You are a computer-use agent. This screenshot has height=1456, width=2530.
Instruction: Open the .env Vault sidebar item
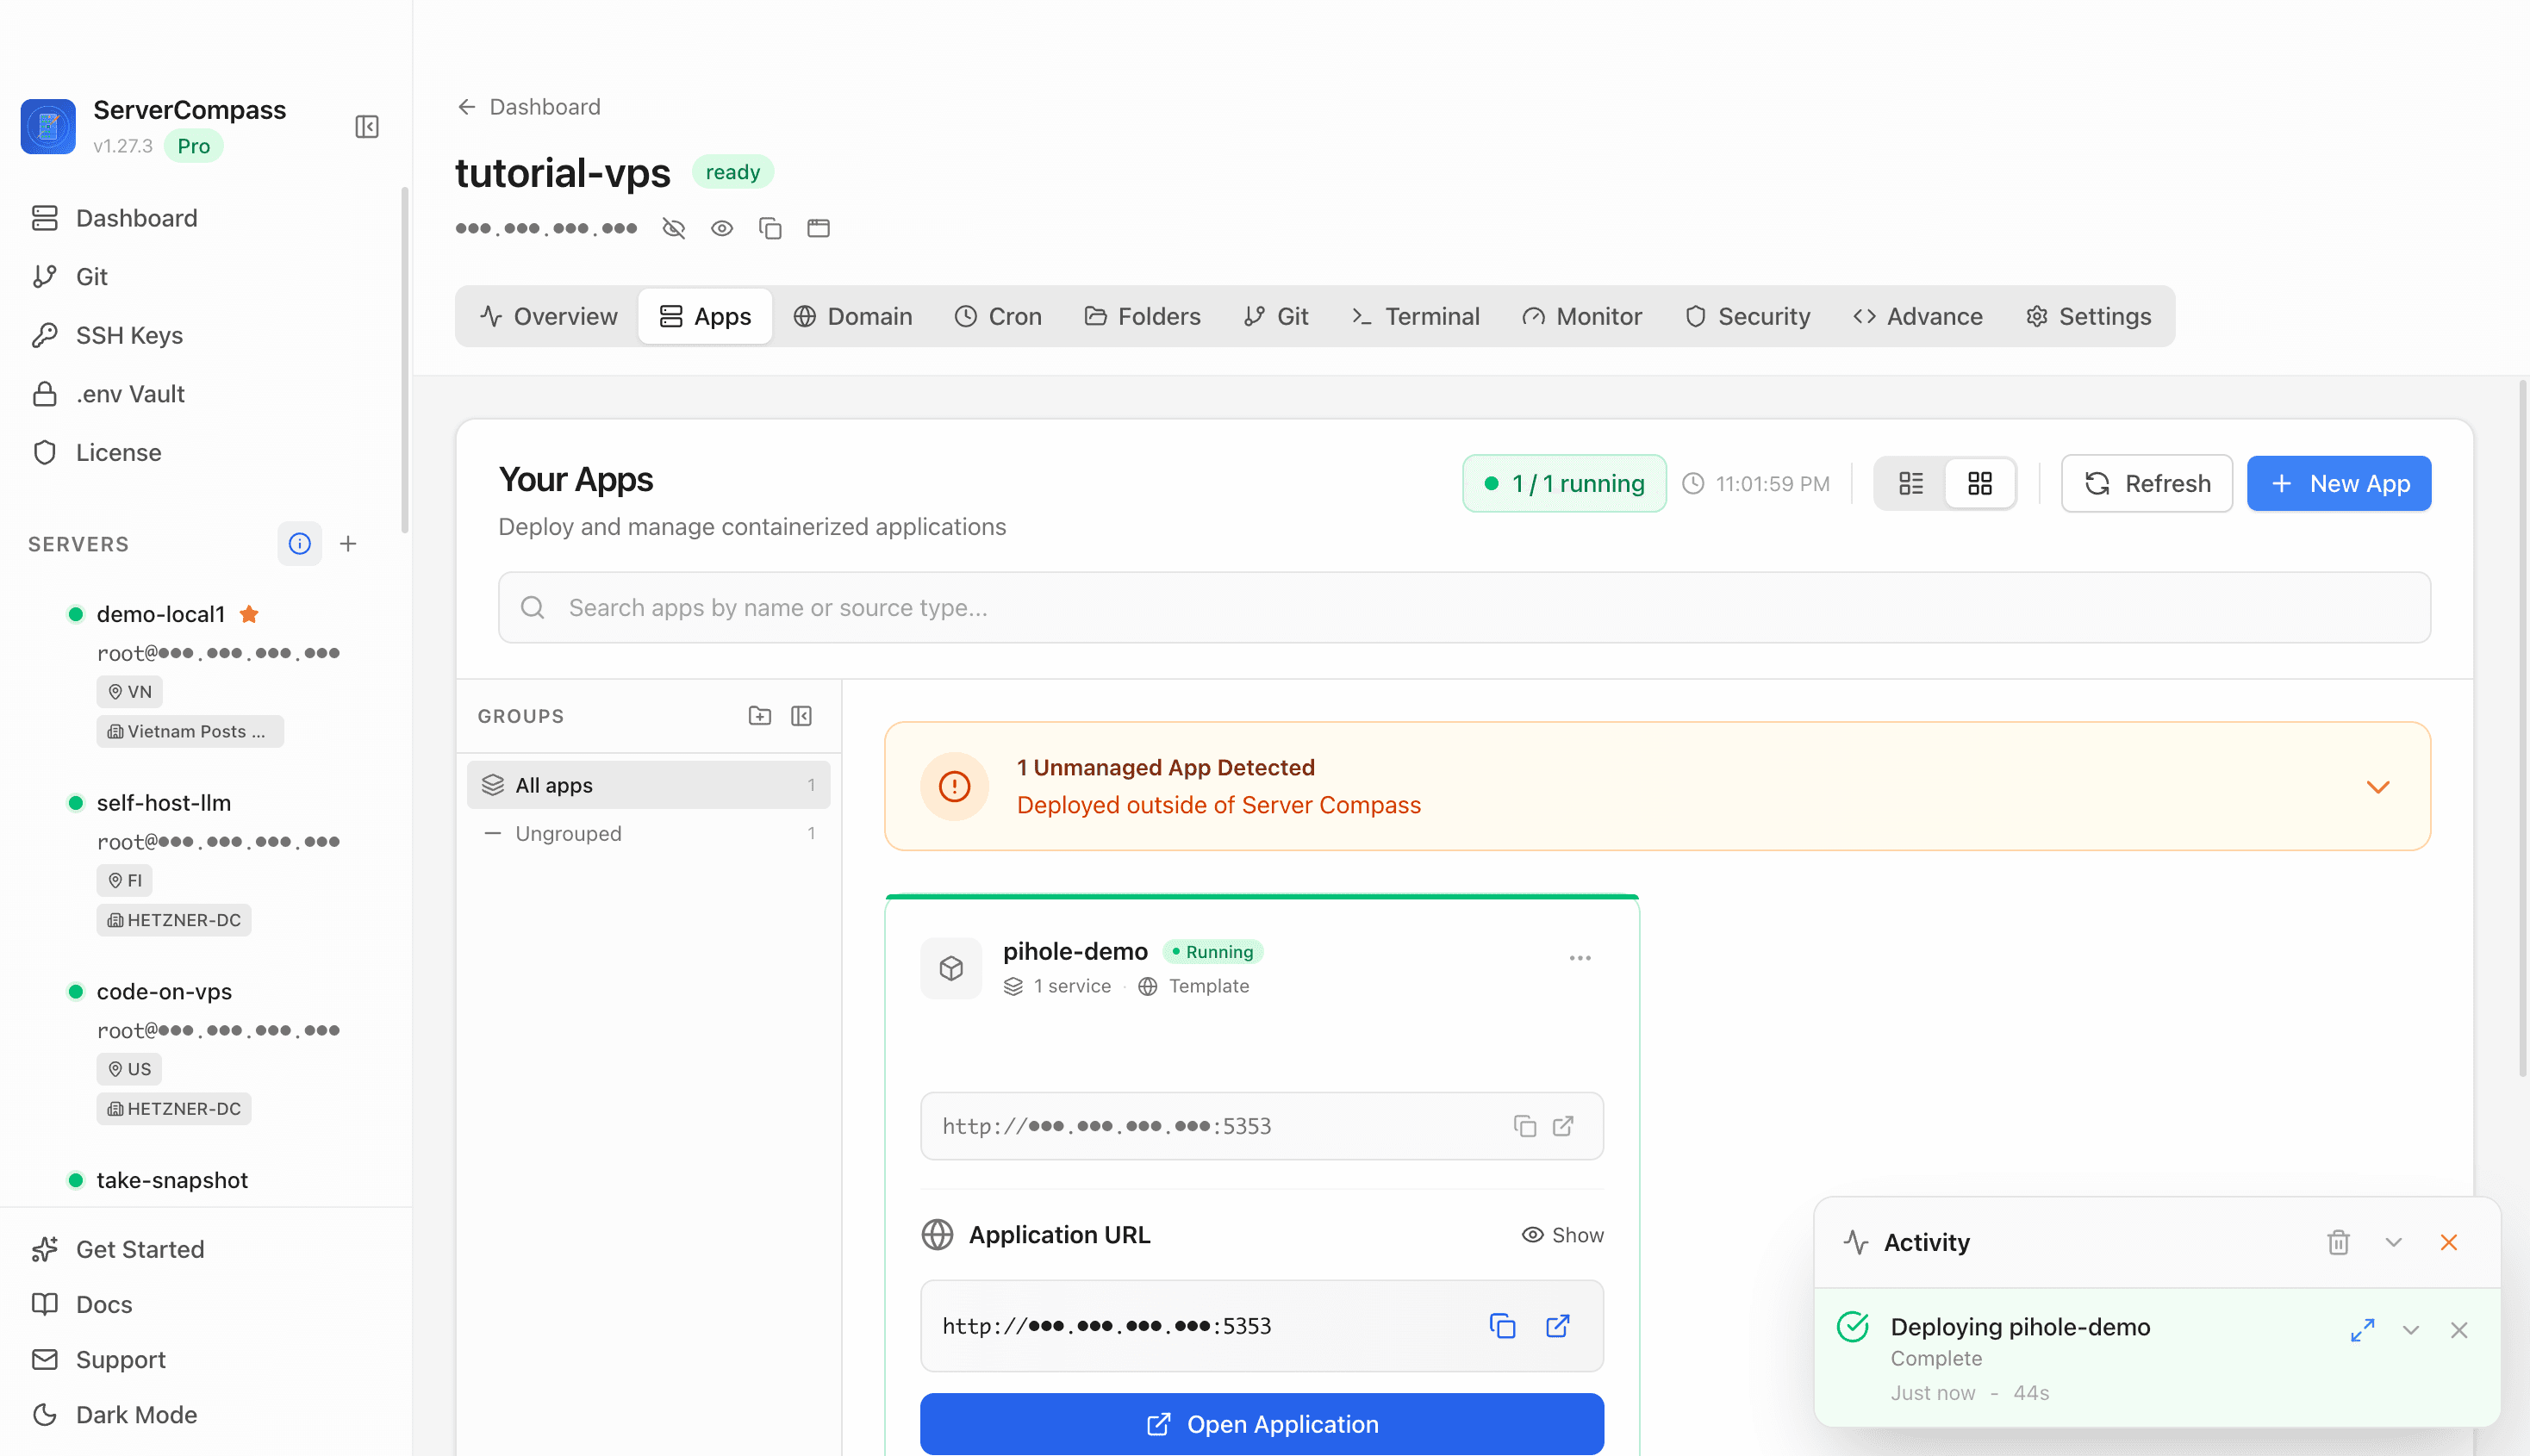coord(108,394)
